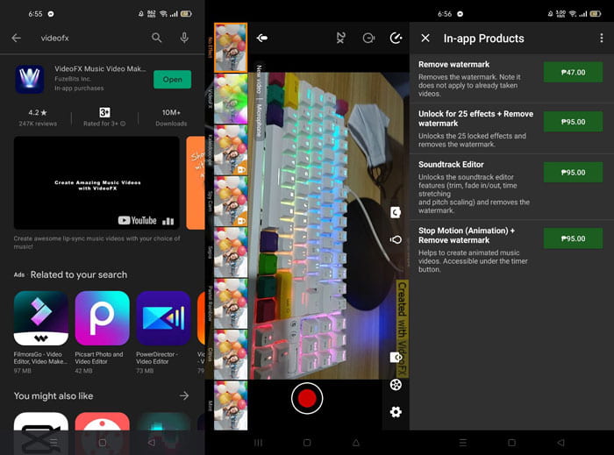Tap the 4.2 star rating reviews
This screenshot has width=614, height=455.
pos(38,117)
